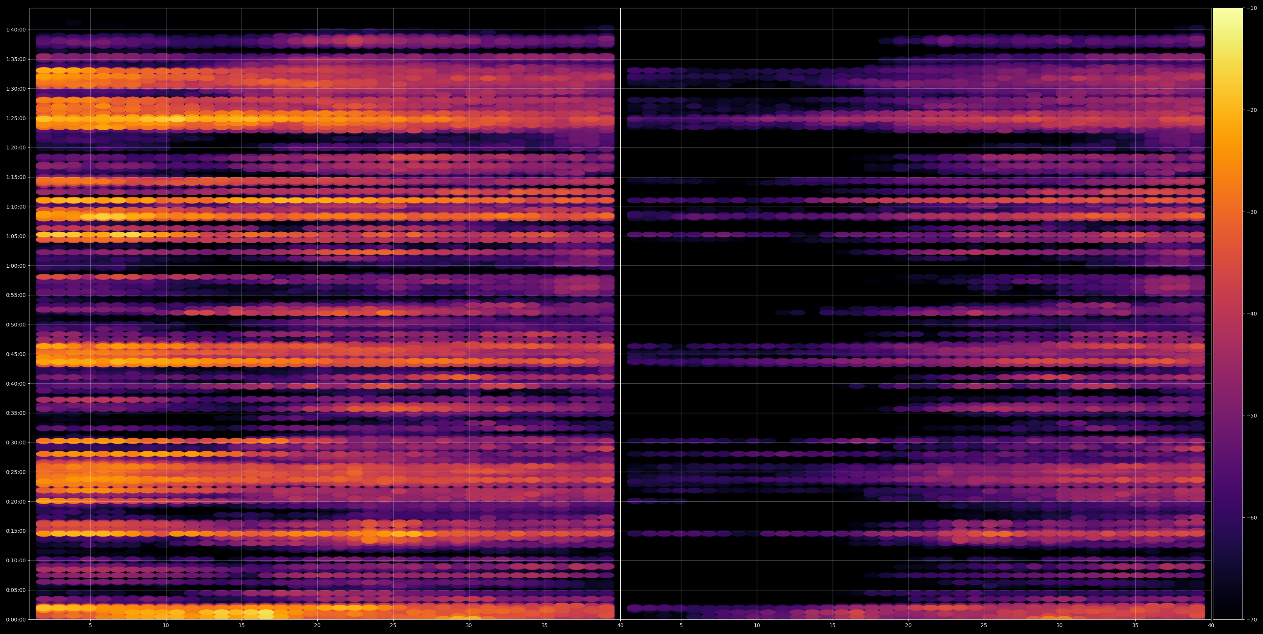This screenshot has width=1263, height=634.
Task: Select x-axis tick 30 under the right panel
Action: click(x=1059, y=626)
